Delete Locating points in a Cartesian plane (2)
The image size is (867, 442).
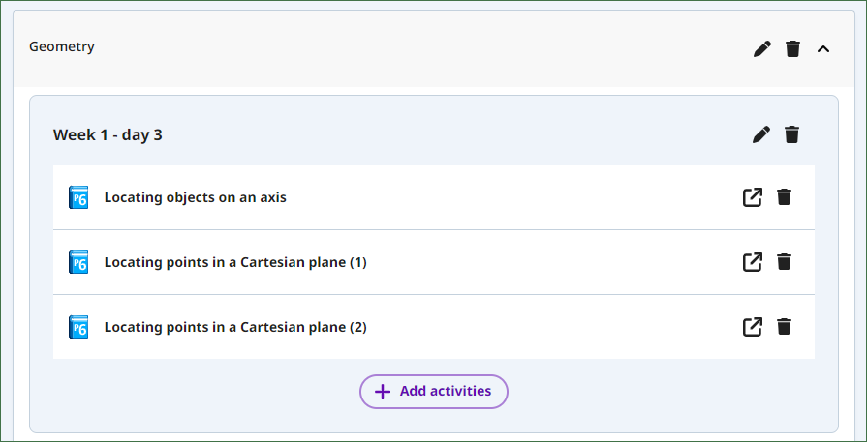pos(784,327)
